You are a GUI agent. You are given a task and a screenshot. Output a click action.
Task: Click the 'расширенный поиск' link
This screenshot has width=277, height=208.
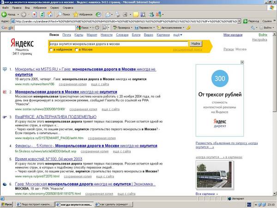tap(187, 50)
